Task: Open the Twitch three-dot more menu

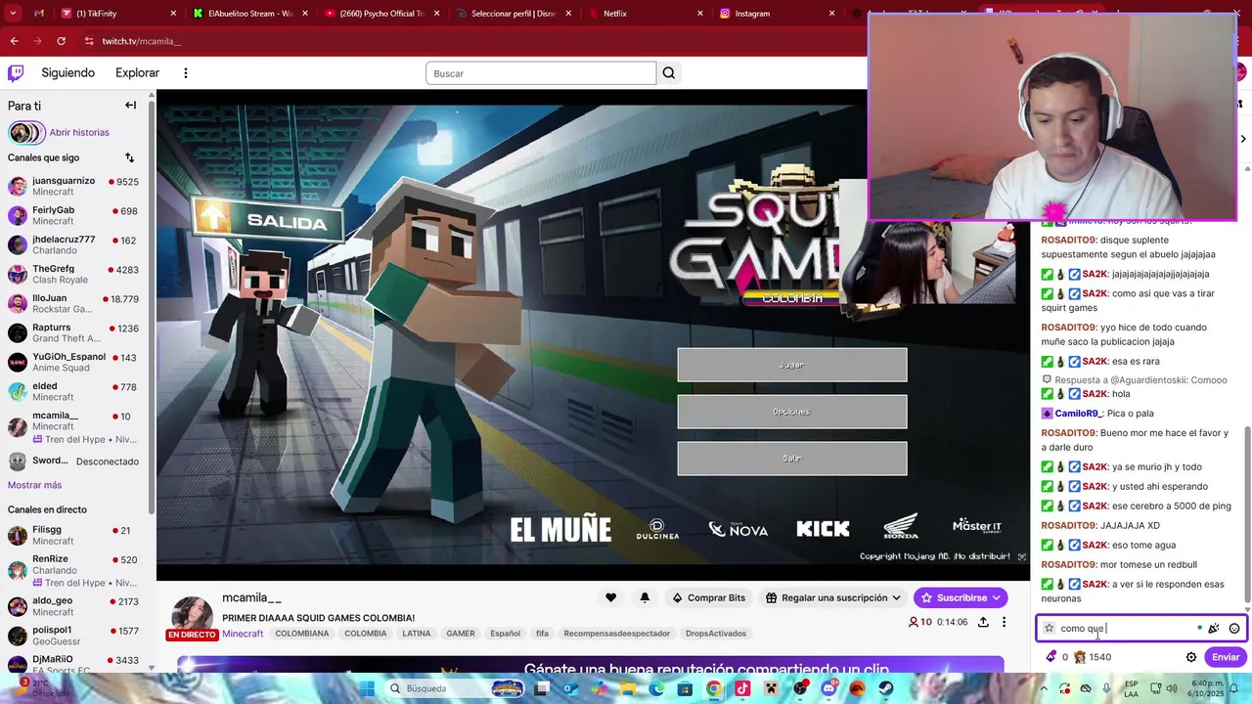Action: (185, 72)
